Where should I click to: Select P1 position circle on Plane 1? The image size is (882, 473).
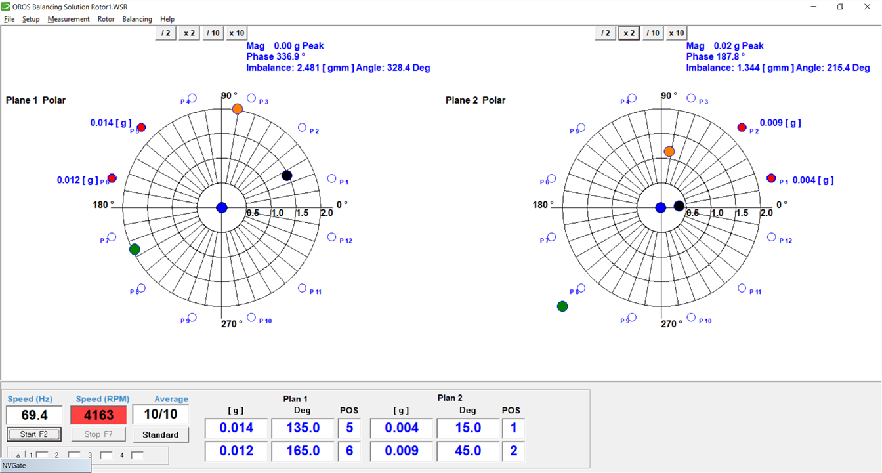332,178
